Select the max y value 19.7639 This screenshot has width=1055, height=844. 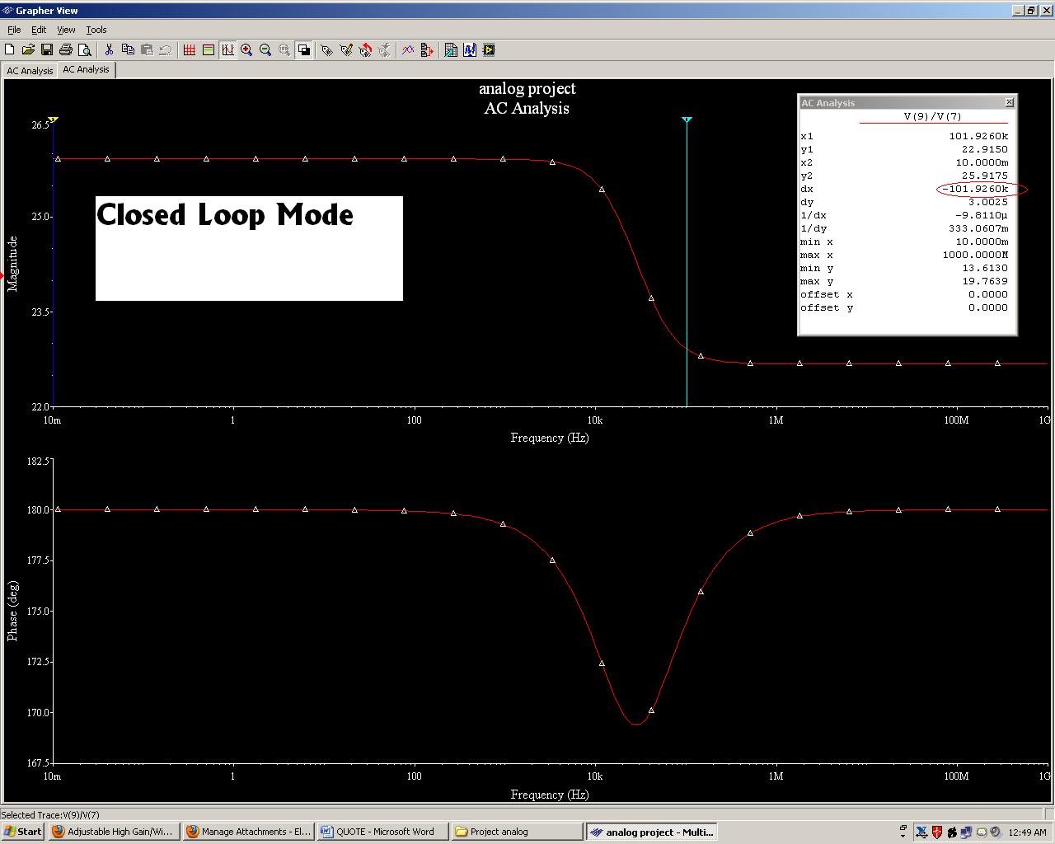pyautogui.click(x=985, y=281)
